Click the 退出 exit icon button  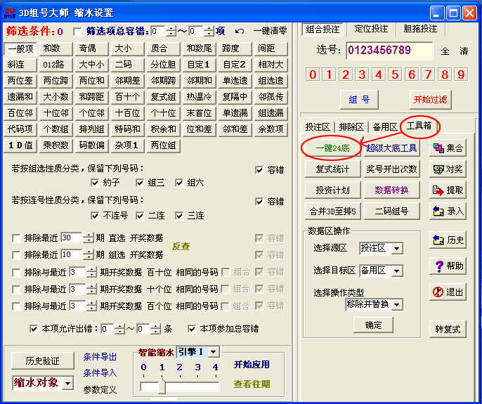coord(448,292)
